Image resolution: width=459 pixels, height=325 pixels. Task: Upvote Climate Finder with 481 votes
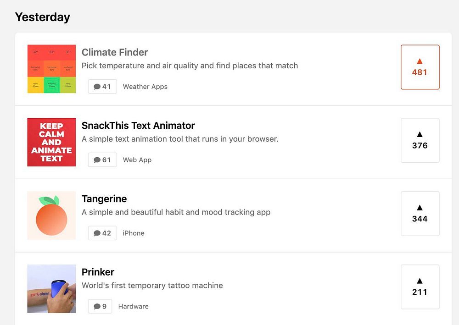coord(420,67)
